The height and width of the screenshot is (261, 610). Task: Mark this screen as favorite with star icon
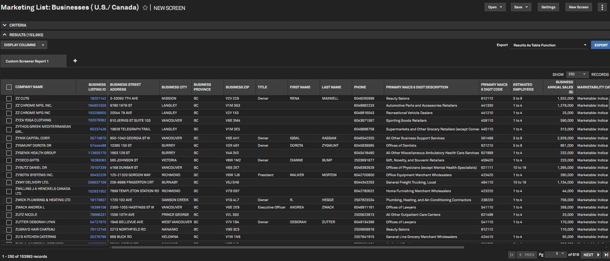coord(145,8)
